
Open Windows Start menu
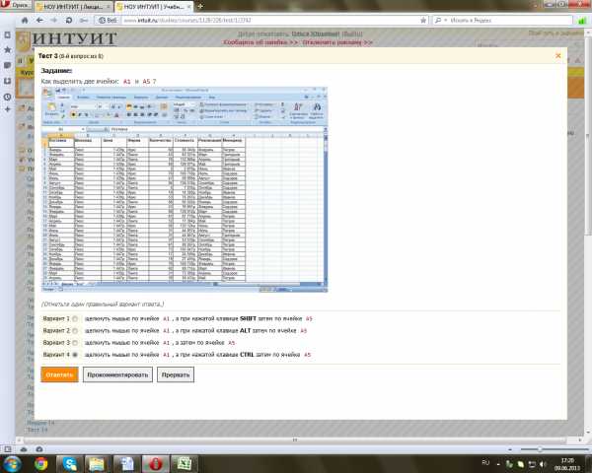pyautogui.click(x=13, y=464)
